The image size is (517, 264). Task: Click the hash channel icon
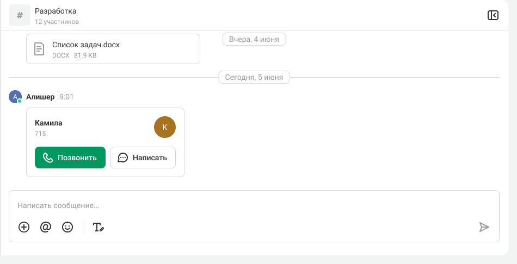[20, 15]
